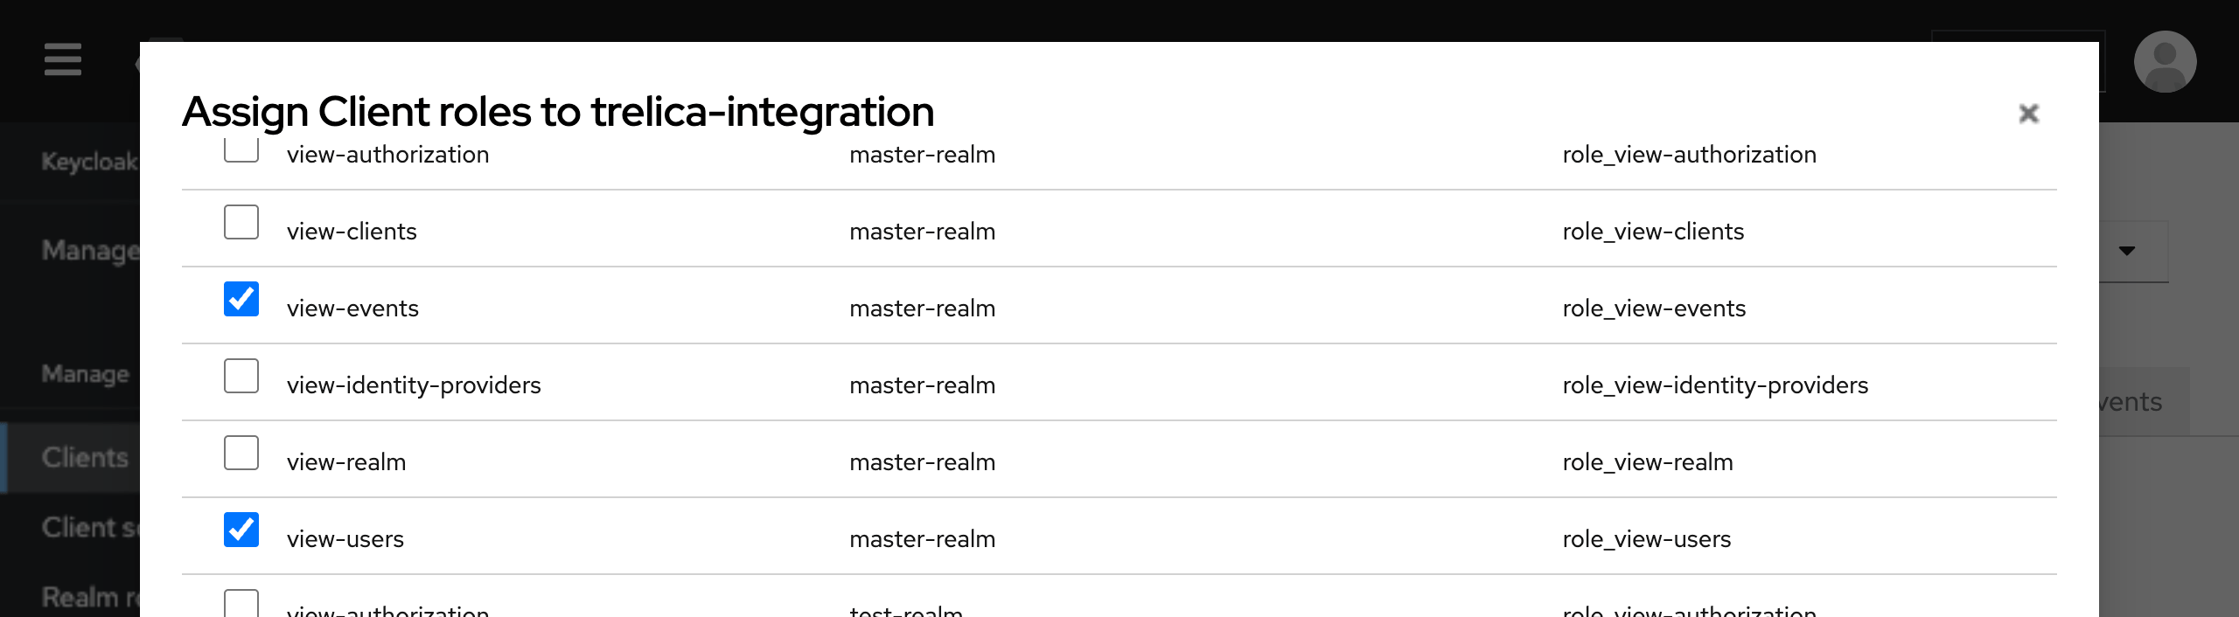Click the first Manage sidebar section
Image resolution: width=2239 pixels, height=617 pixels.
[x=89, y=251]
